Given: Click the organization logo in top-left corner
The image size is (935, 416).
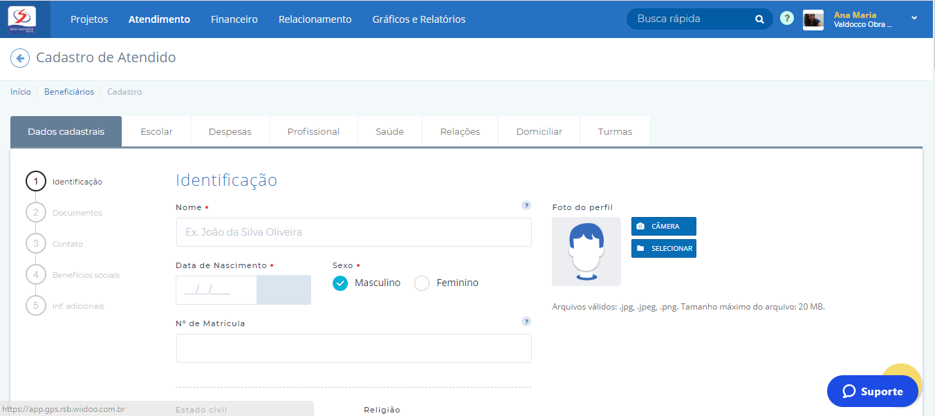Looking at the screenshot, I should click(21, 19).
